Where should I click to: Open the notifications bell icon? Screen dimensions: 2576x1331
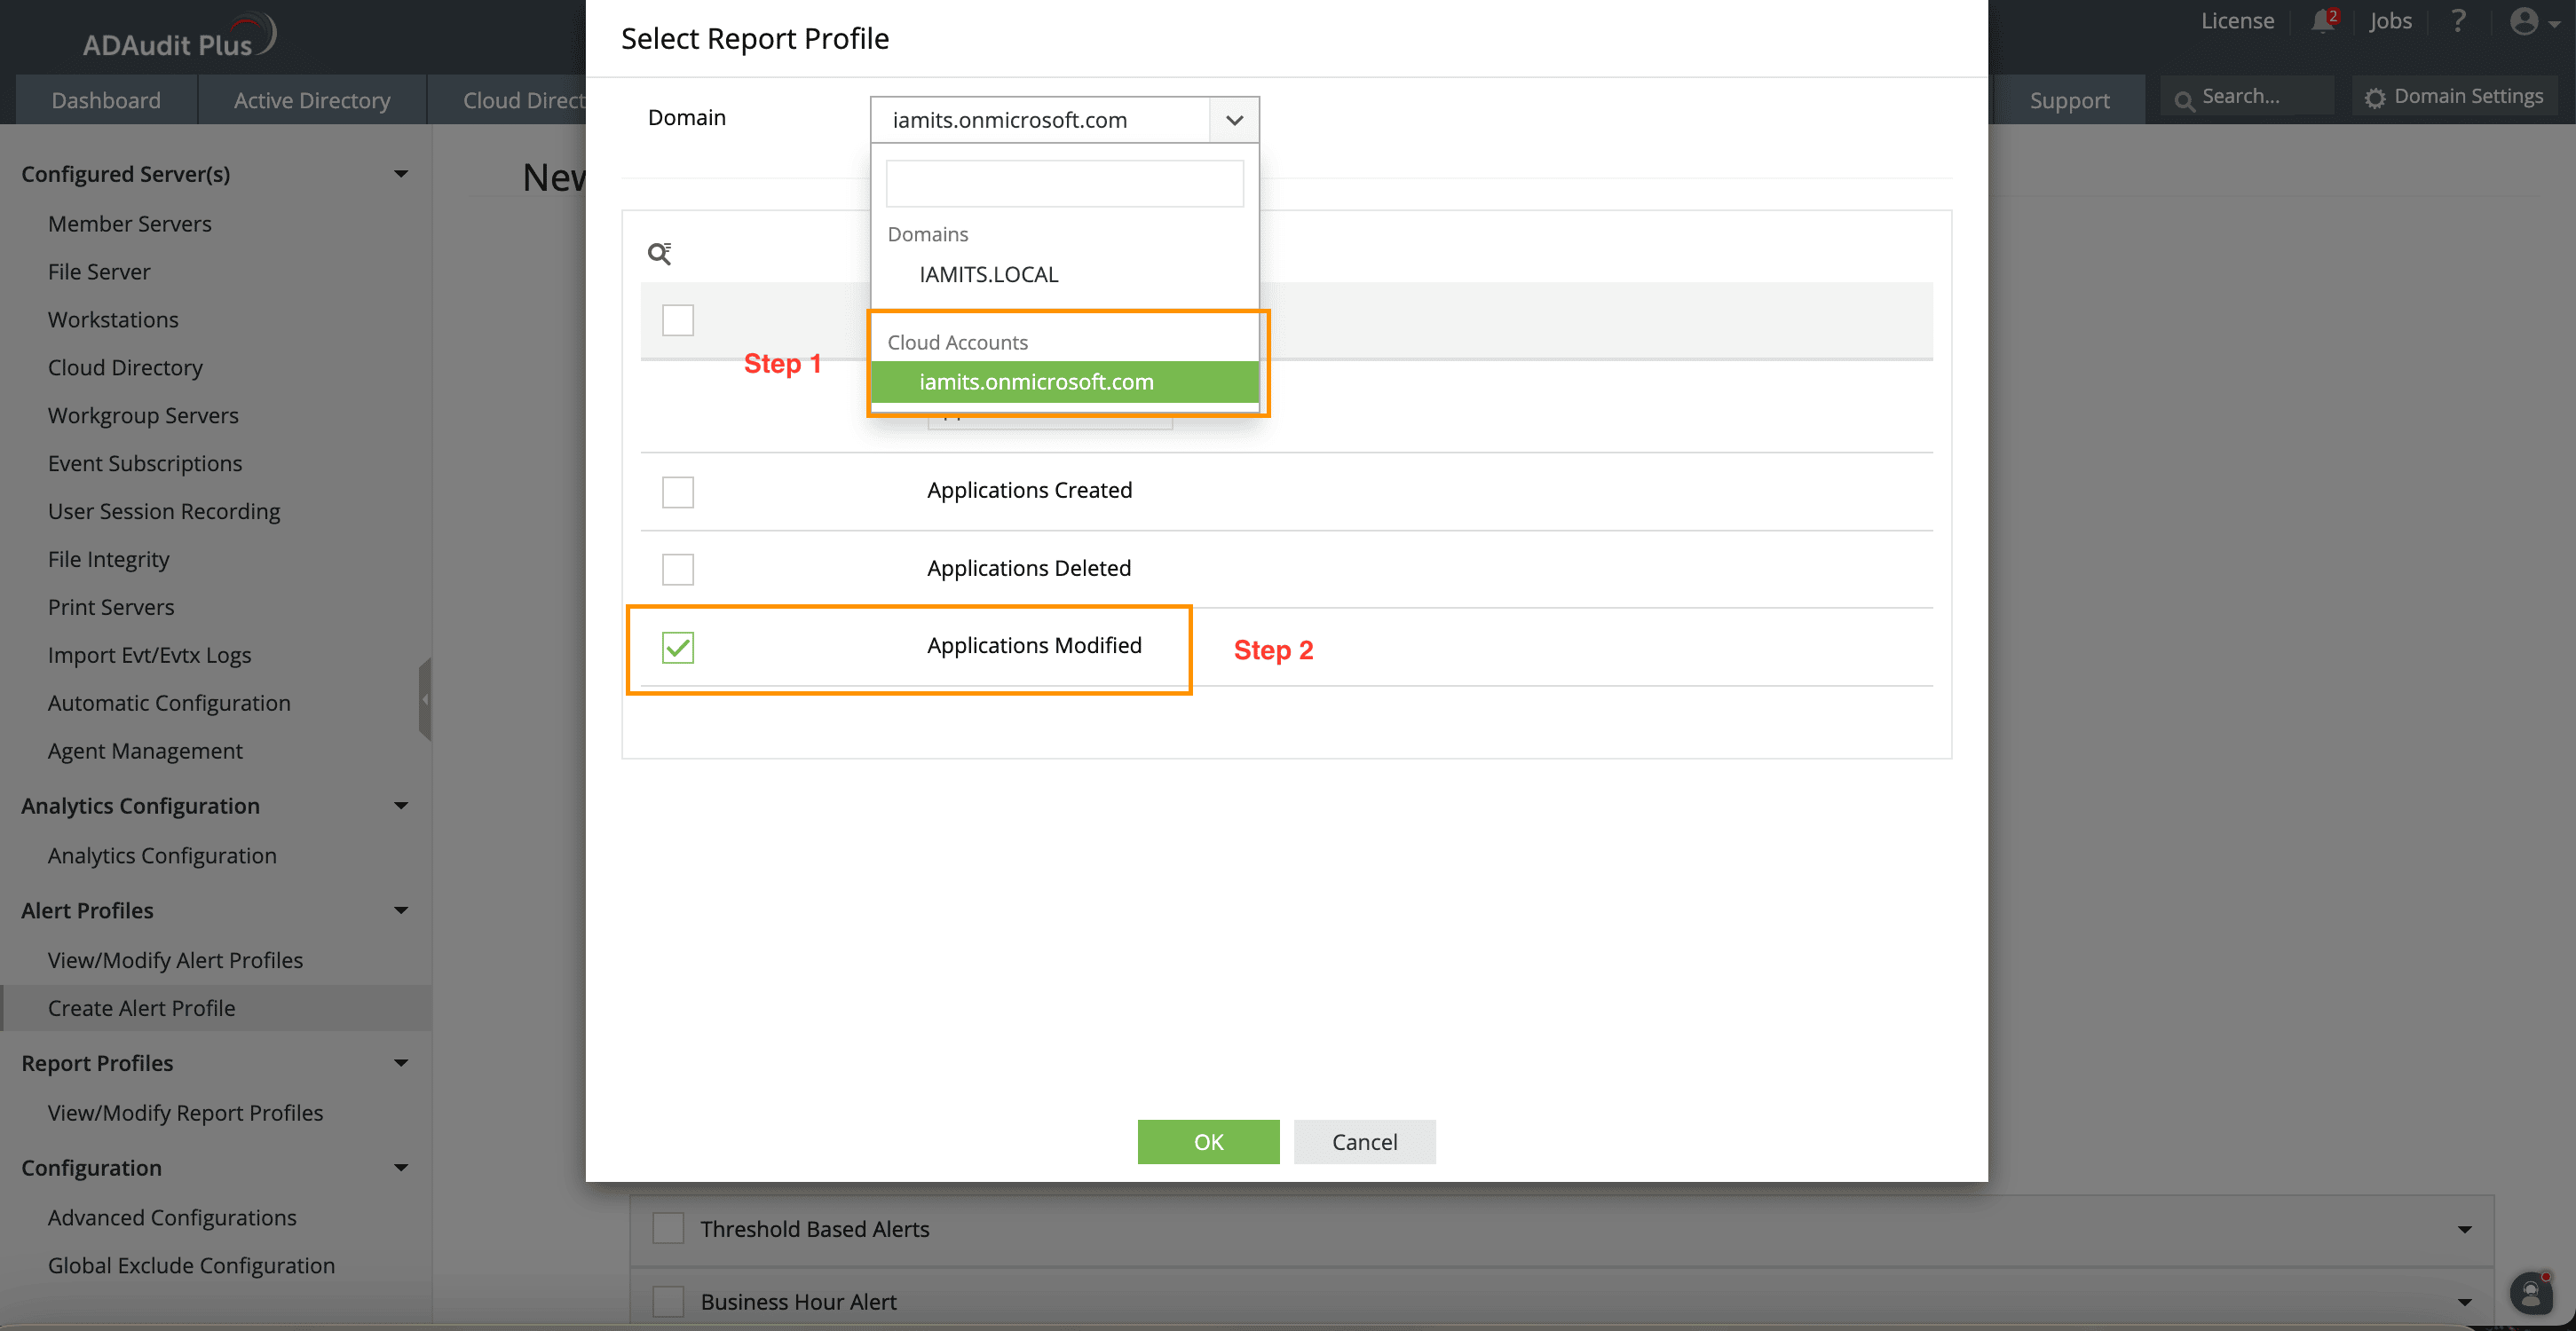[x=2322, y=21]
